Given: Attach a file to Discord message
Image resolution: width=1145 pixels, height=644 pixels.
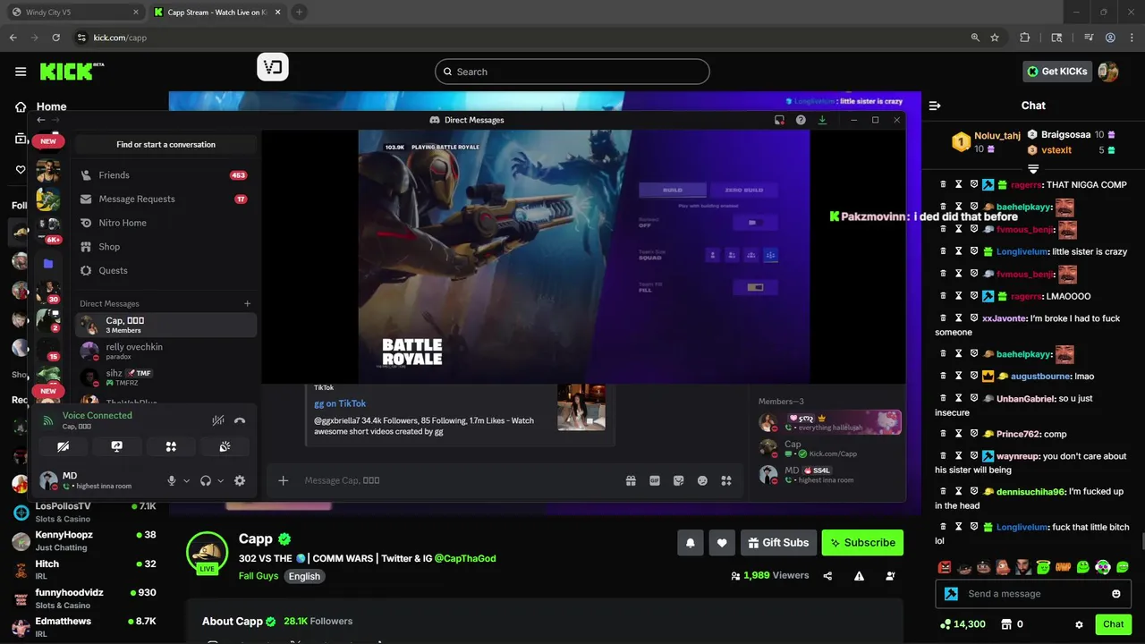Looking at the screenshot, I should pos(284,480).
